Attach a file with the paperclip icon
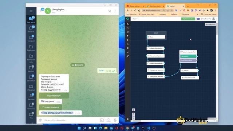 click(40, 120)
